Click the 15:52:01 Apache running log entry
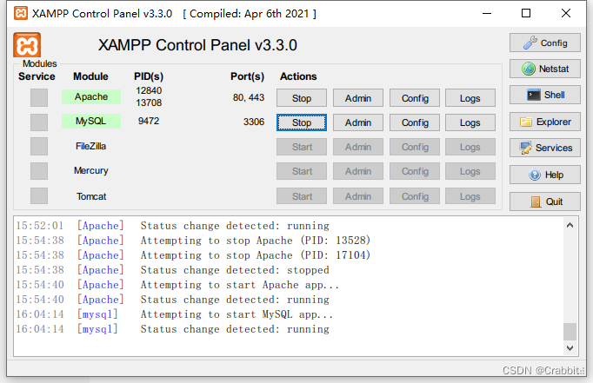Image resolution: width=593 pixels, height=383 pixels. pos(172,226)
